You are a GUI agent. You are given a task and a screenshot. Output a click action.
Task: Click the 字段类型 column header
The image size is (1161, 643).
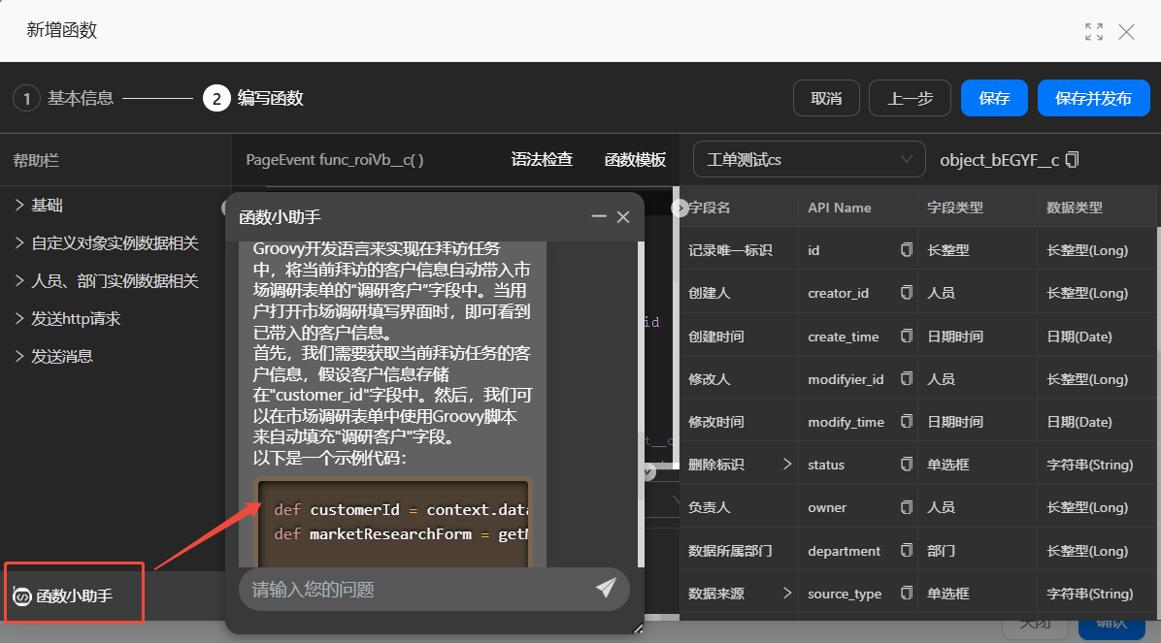point(955,208)
